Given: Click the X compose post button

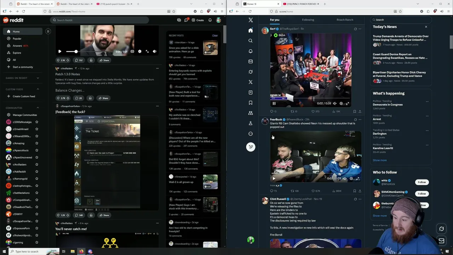Looking at the screenshot, I should (x=251, y=147).
